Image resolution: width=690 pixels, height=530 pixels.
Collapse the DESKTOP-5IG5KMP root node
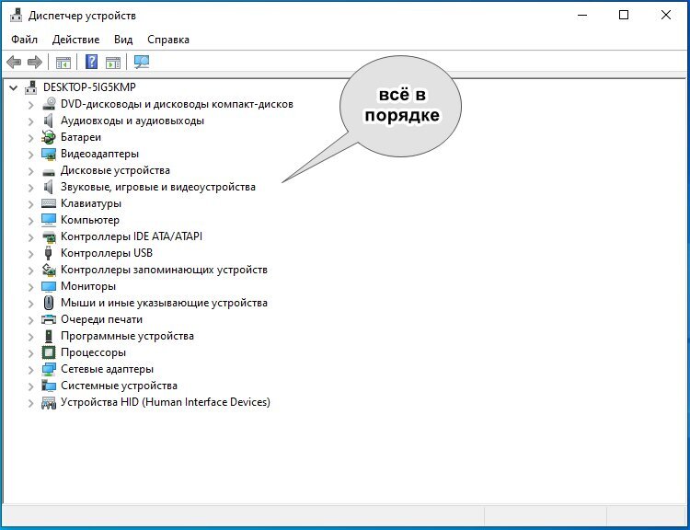click(14, 87)
